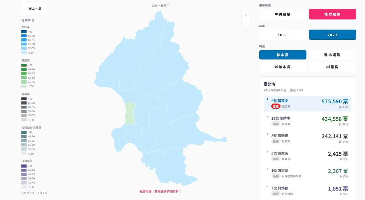This screenshot has height=200, width=365.
Task: Click the 臺北市 breadcrumb text
Action: tap(165, 5)
